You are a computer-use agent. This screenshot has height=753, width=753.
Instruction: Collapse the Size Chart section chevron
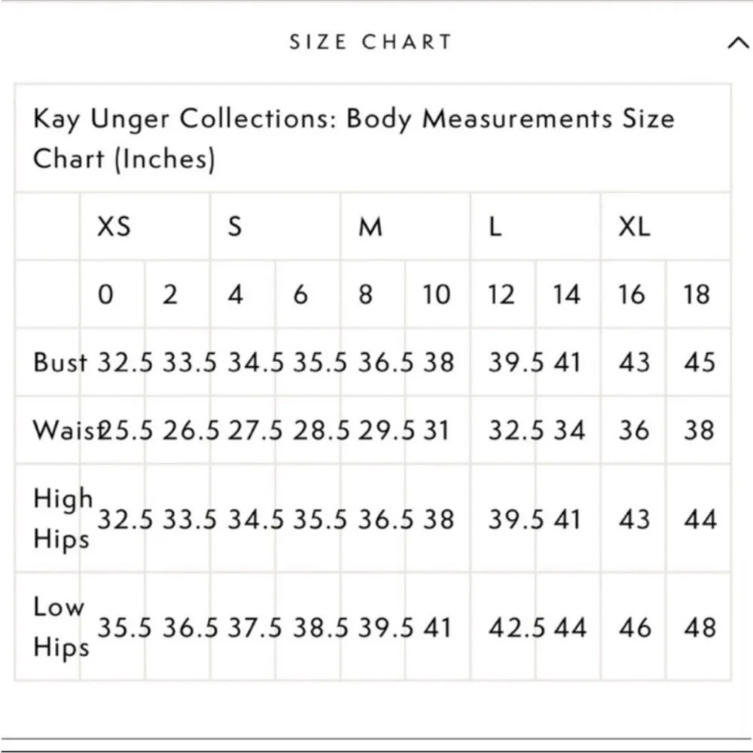tap(737, 44)
